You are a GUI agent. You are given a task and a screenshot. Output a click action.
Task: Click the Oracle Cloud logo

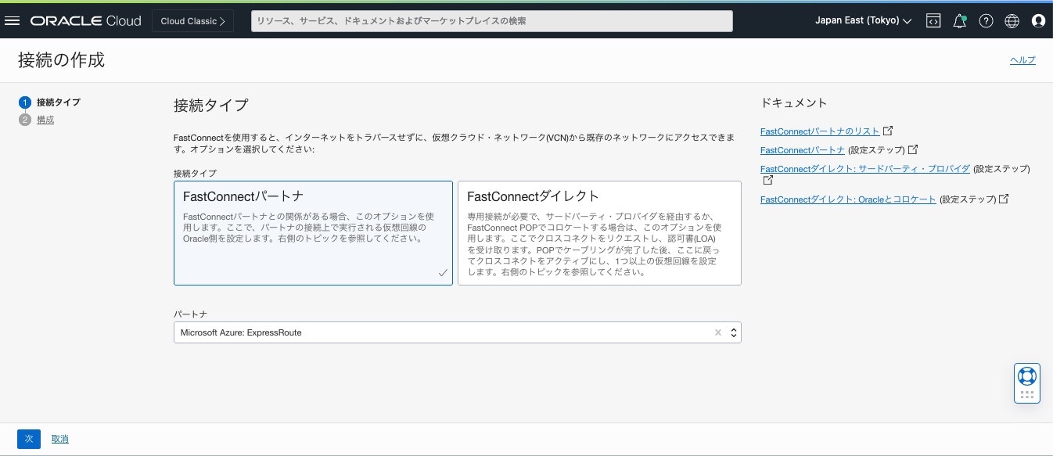point(86,21)
